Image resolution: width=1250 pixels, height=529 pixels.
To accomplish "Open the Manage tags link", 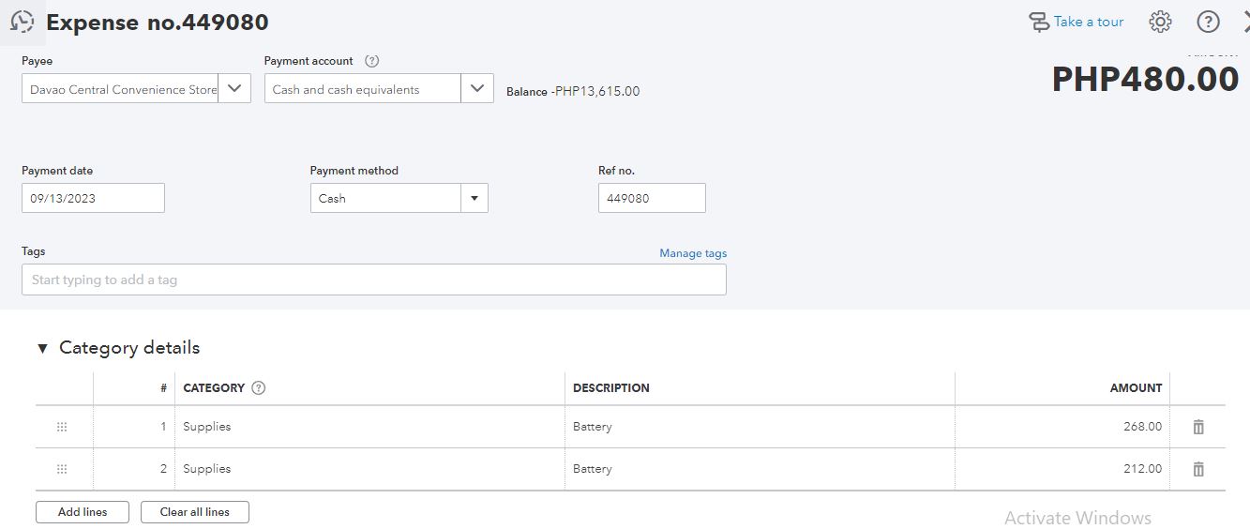I will coord(692,253).
